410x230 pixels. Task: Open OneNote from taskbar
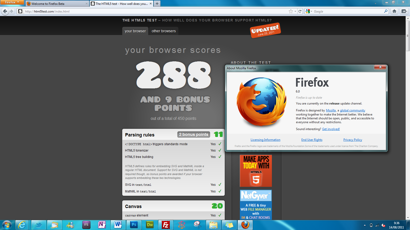102,225
